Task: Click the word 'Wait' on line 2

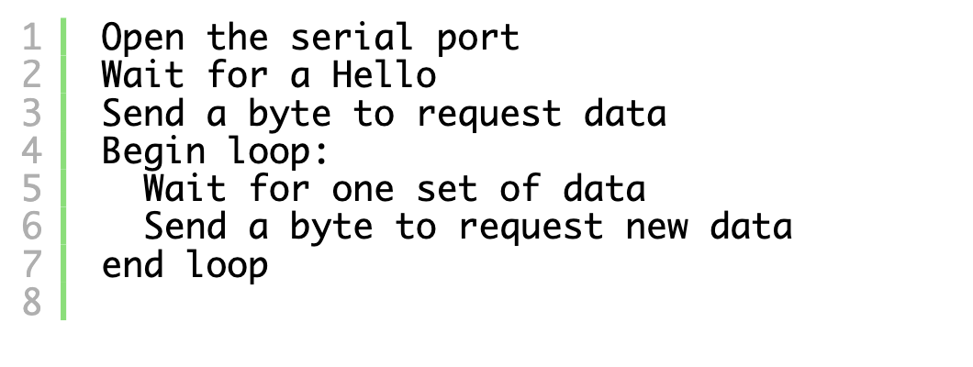Action: tap(142, 75)
